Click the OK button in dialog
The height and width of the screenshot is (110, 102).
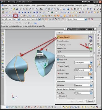pos(72,101)
